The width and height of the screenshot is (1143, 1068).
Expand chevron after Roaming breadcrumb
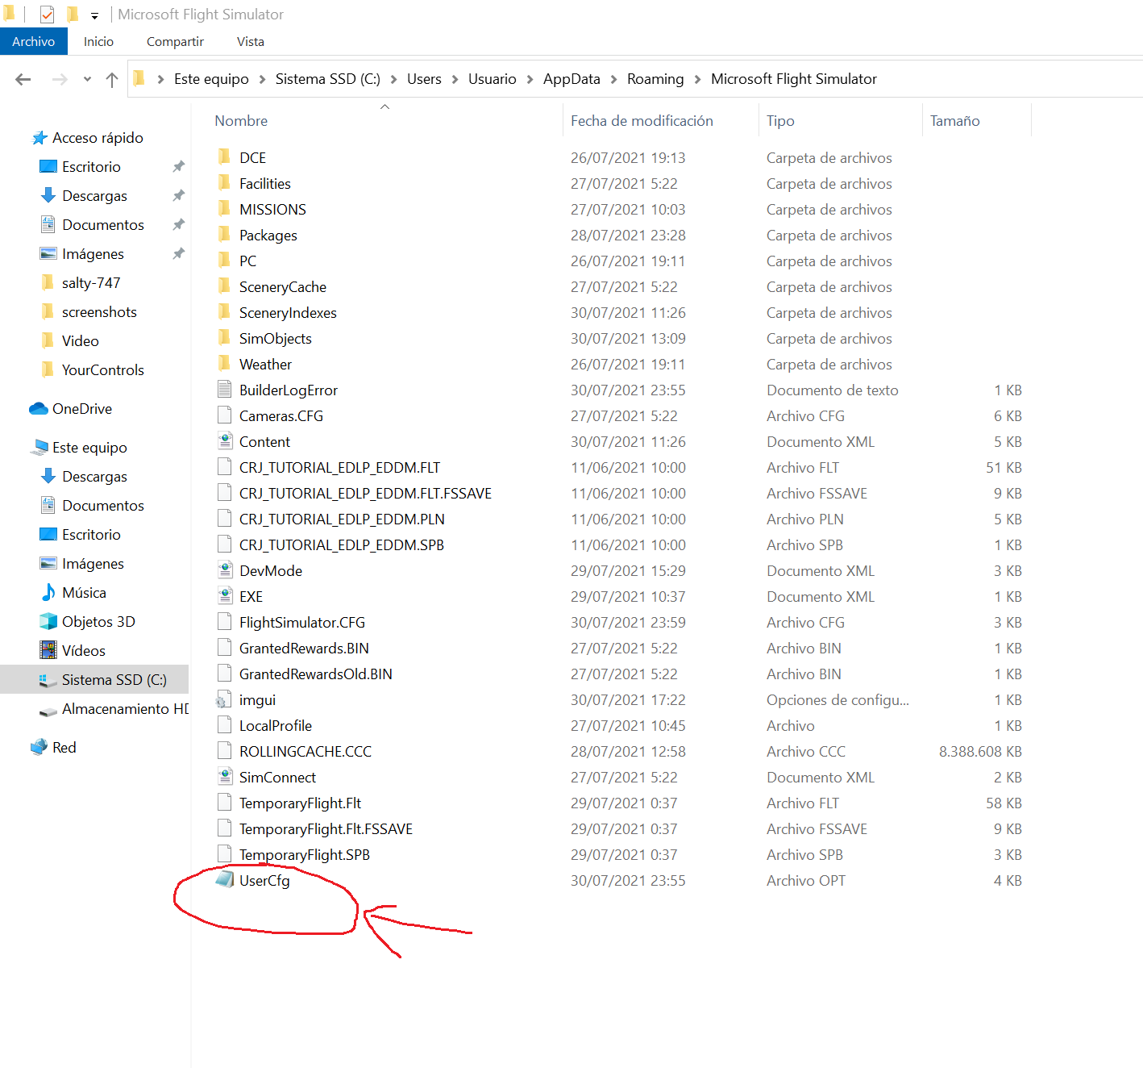(x=698, y=79)
